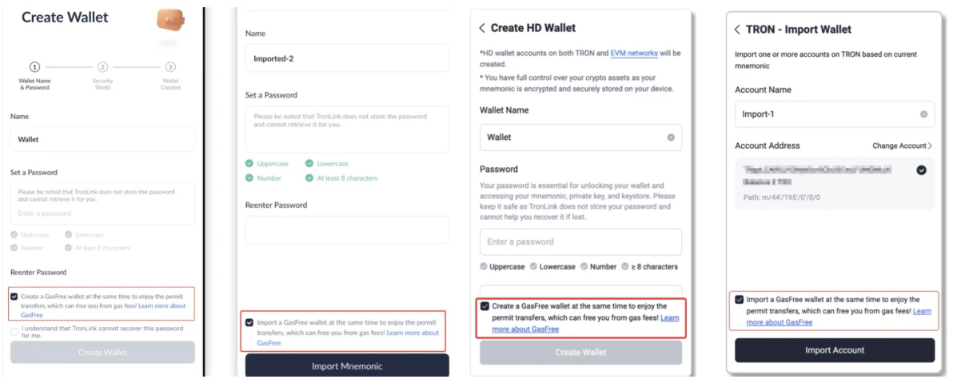
Task: Go back from TRON - Import Wallet screen
Action: pos(737,30)
